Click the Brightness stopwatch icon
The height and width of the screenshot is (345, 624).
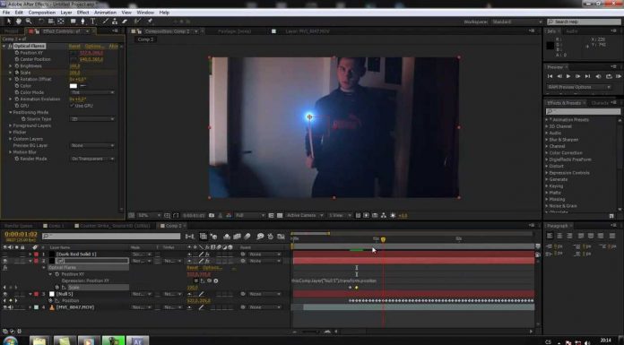tap(17, 65)
